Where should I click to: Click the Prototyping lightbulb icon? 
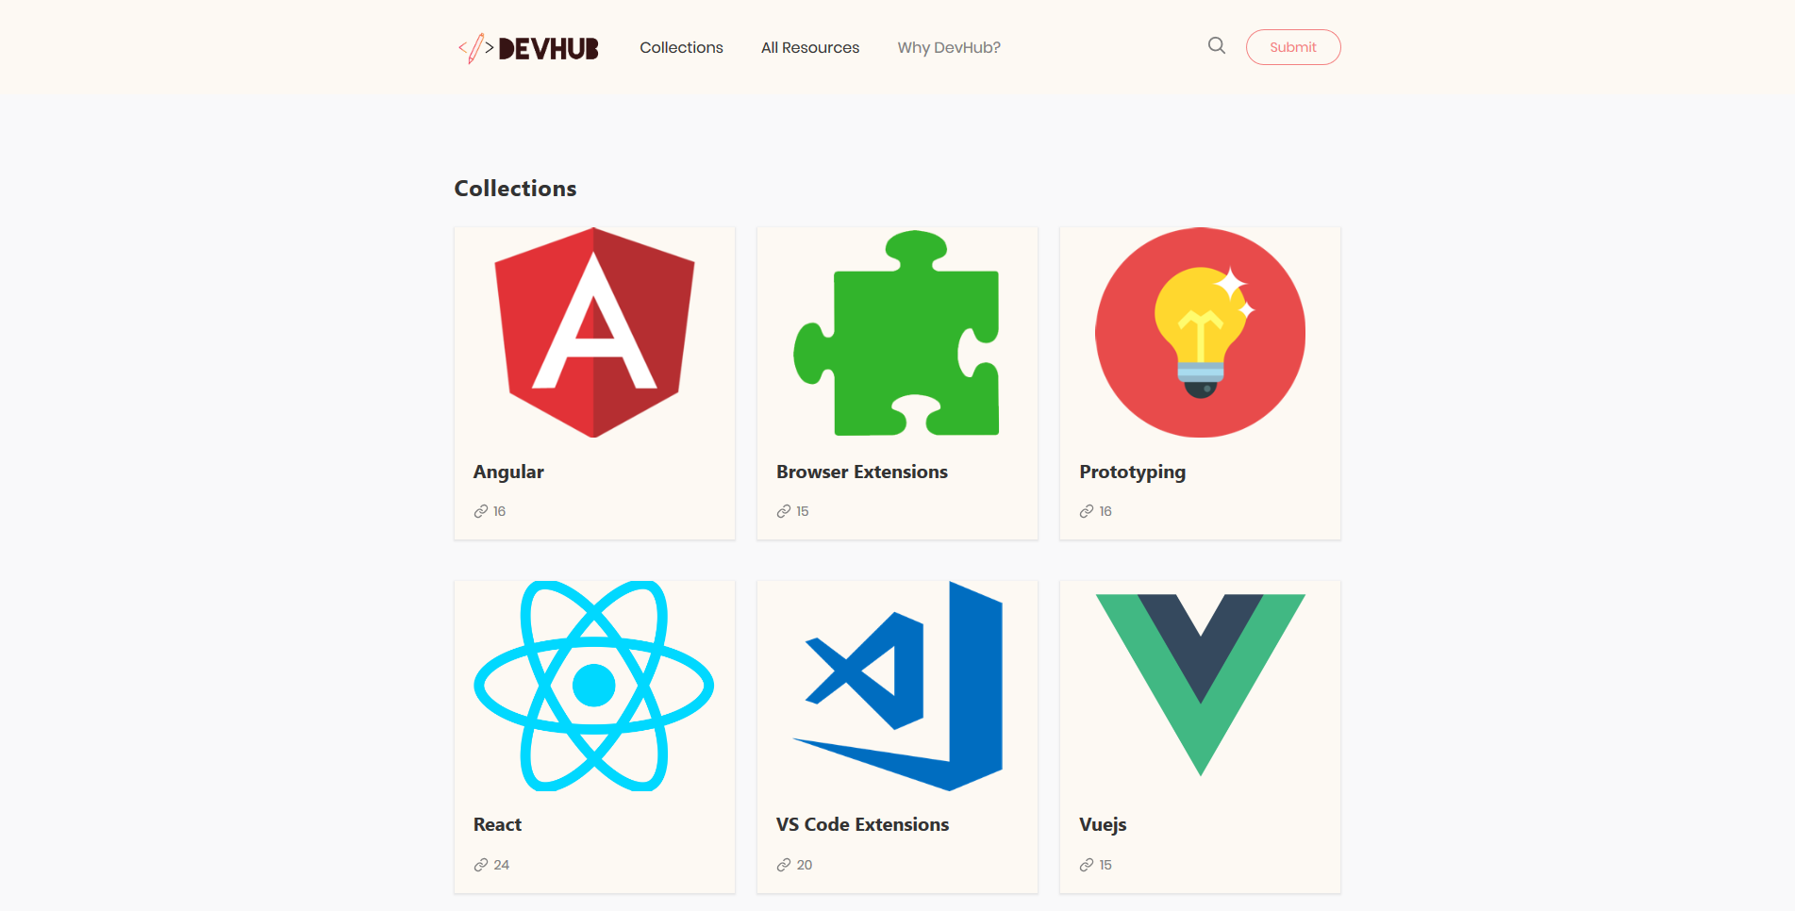click(1199, 333)
